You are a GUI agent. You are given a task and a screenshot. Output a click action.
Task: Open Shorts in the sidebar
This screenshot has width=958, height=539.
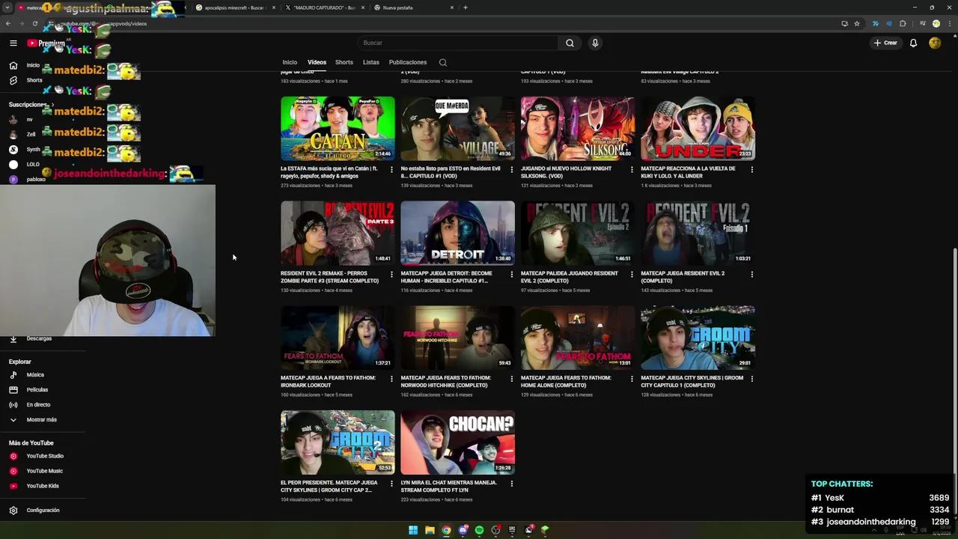(34, 80)
